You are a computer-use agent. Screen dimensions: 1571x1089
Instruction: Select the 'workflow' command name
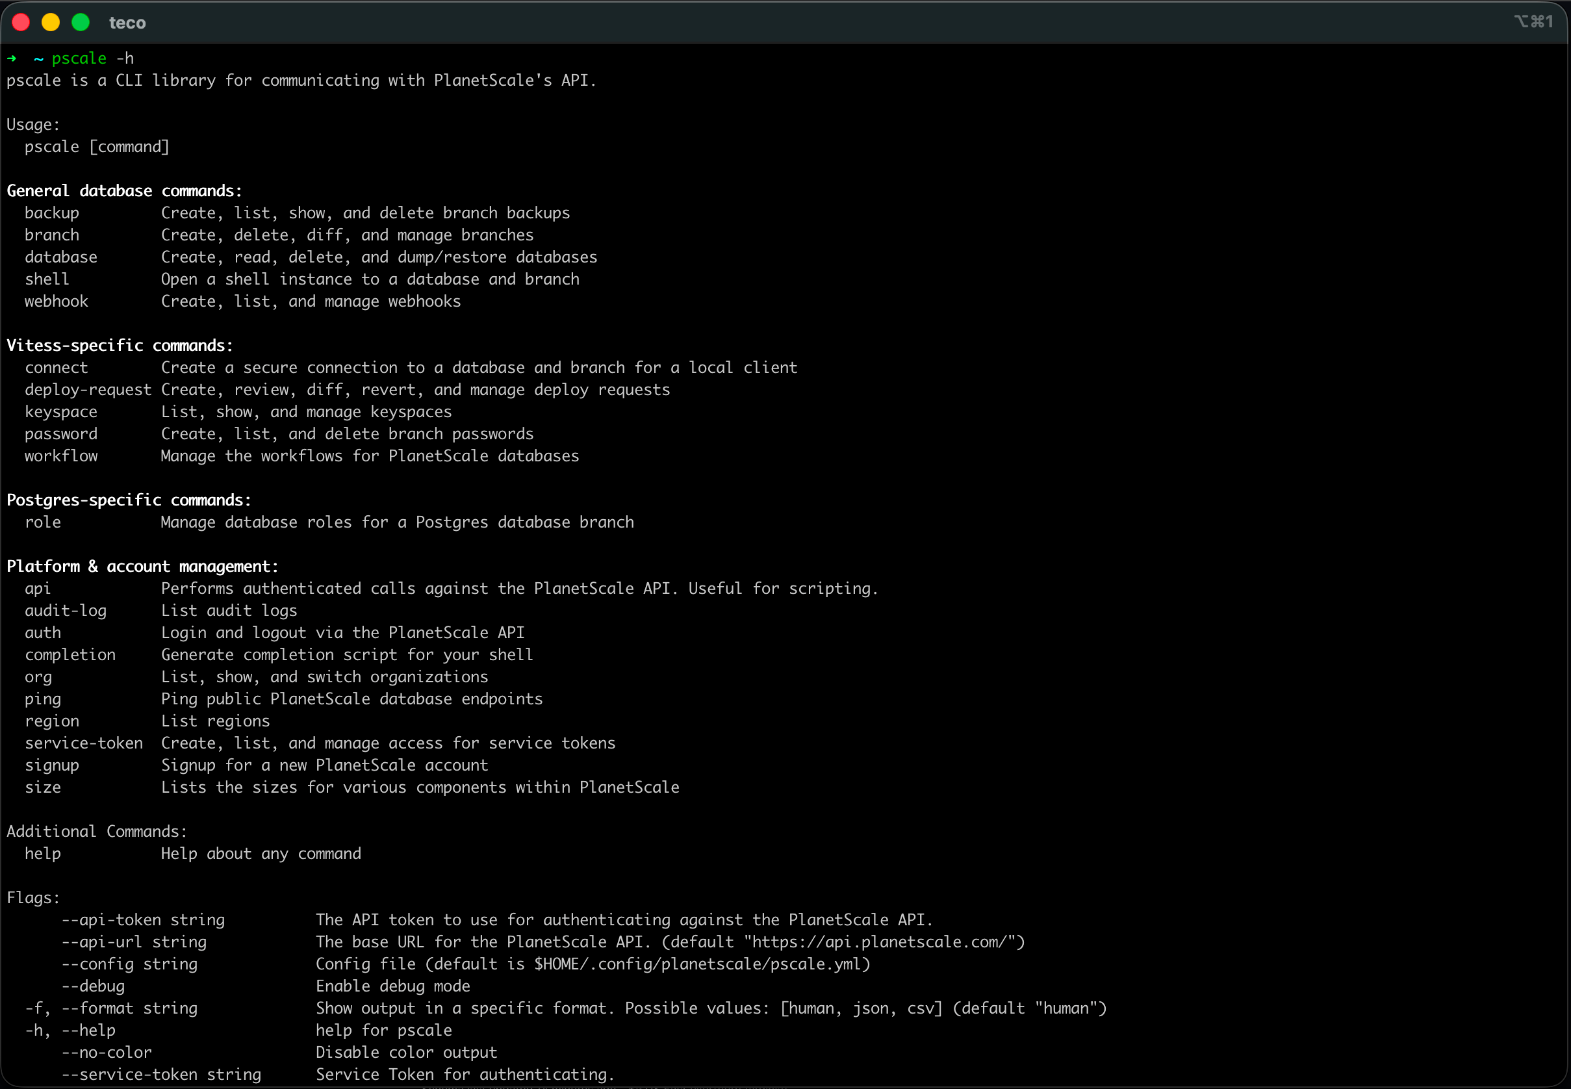pyautogui.click(x=60, y=455)
